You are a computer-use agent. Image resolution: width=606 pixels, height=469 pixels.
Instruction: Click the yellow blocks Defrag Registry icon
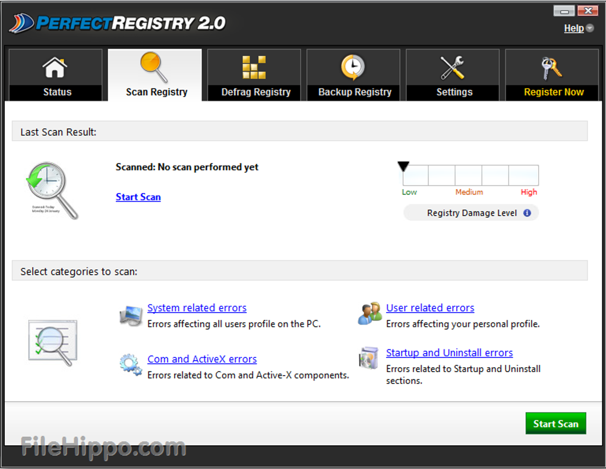click(254, 67)
